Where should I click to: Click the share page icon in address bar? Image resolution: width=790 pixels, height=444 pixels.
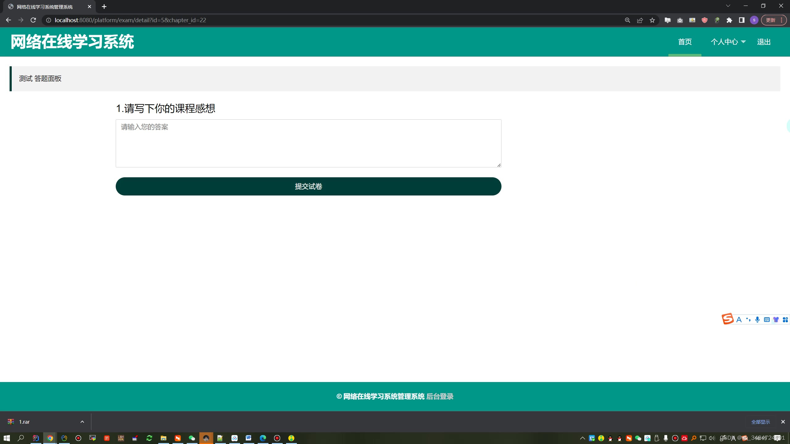[x=640, y=20]
